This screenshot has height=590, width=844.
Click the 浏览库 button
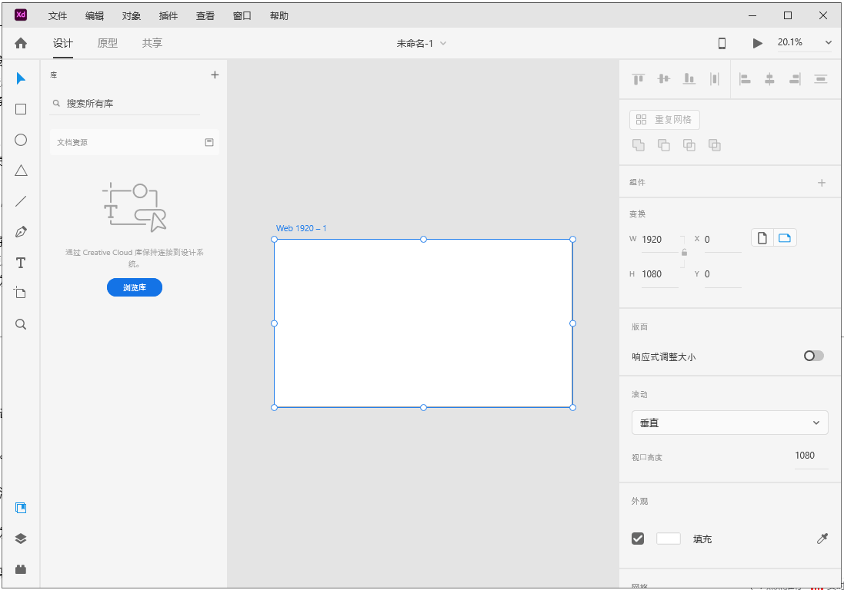(x=135, y=287)
